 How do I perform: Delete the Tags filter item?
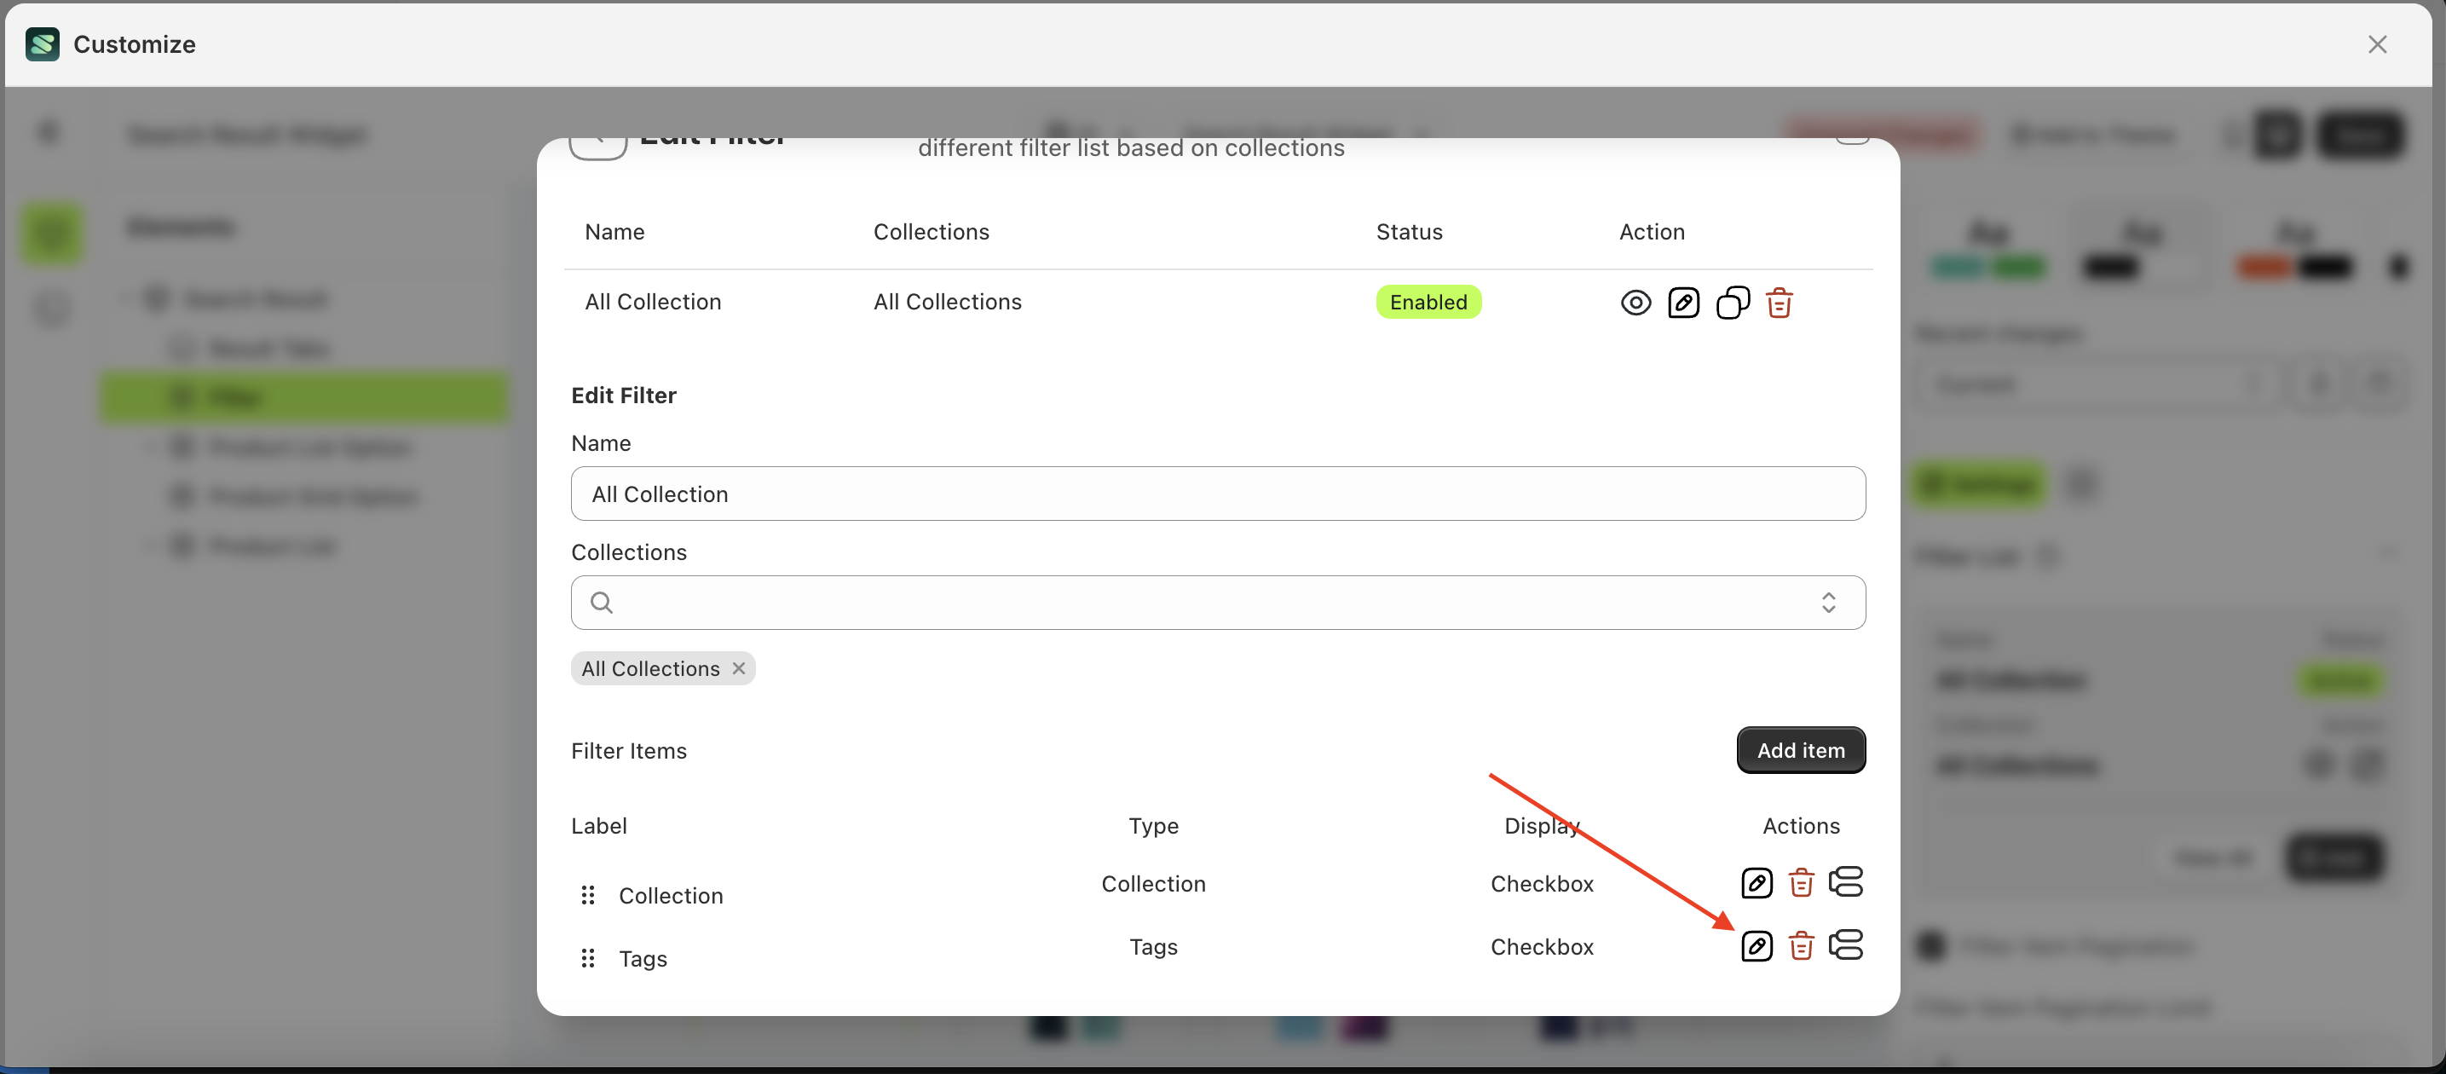coord(1802,944)
